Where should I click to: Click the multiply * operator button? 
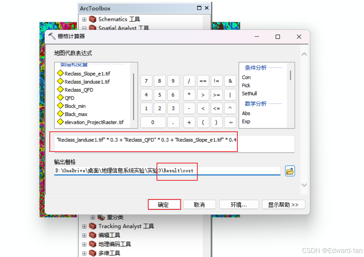189,95
